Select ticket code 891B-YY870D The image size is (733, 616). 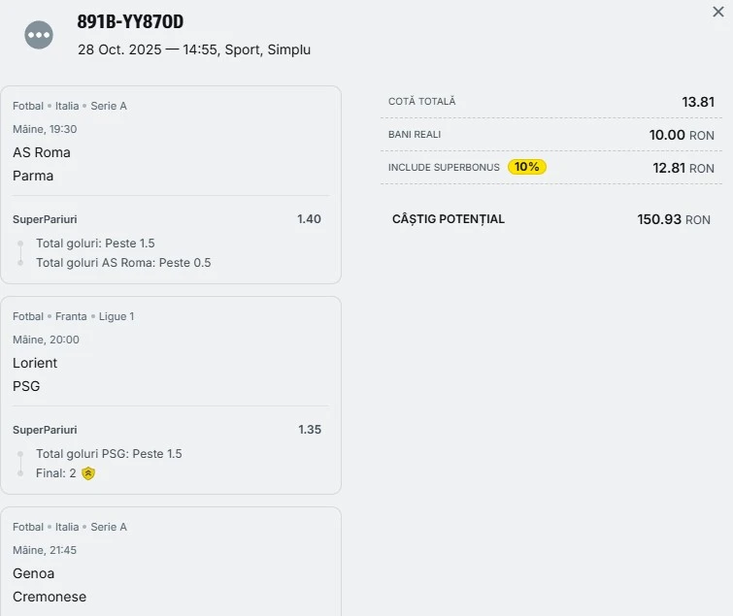[130, 21]
